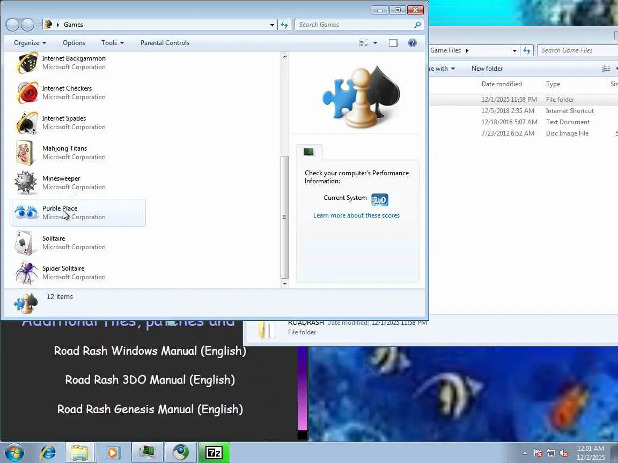Open the 7z taskbar icon
Viewport: 618px width, 463px height.
click(214, 453)
